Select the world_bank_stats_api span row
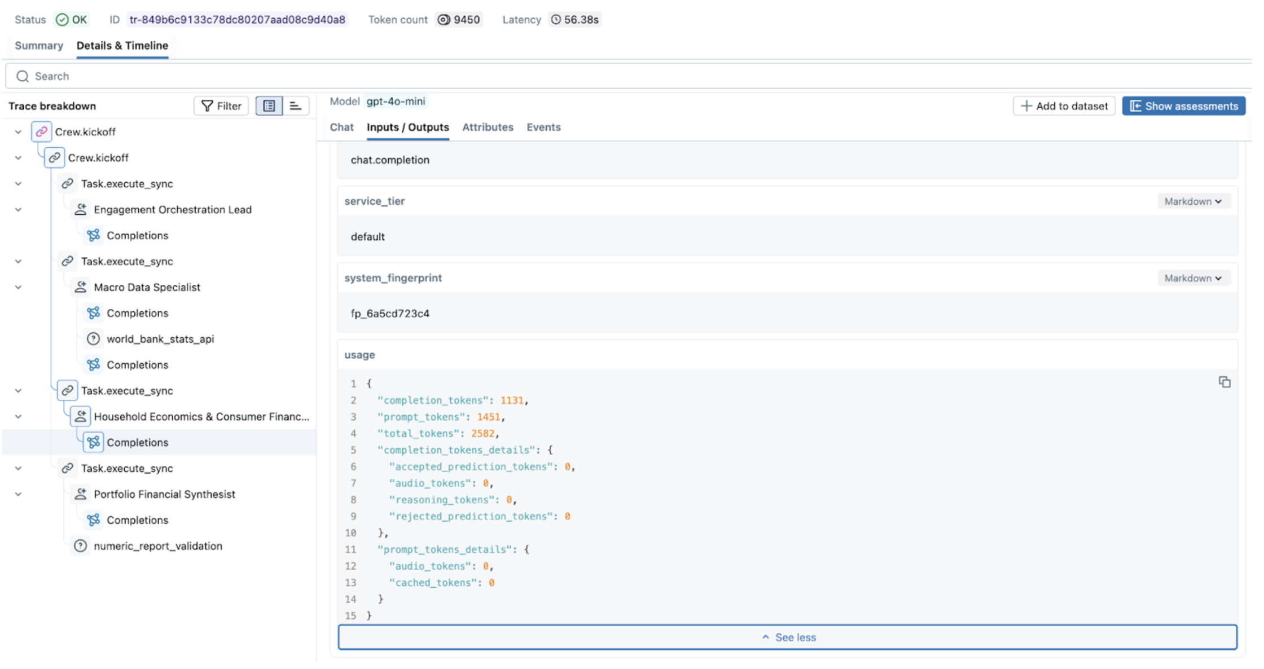Screen dimensions: 1264x669 click(x=160, y=339)
